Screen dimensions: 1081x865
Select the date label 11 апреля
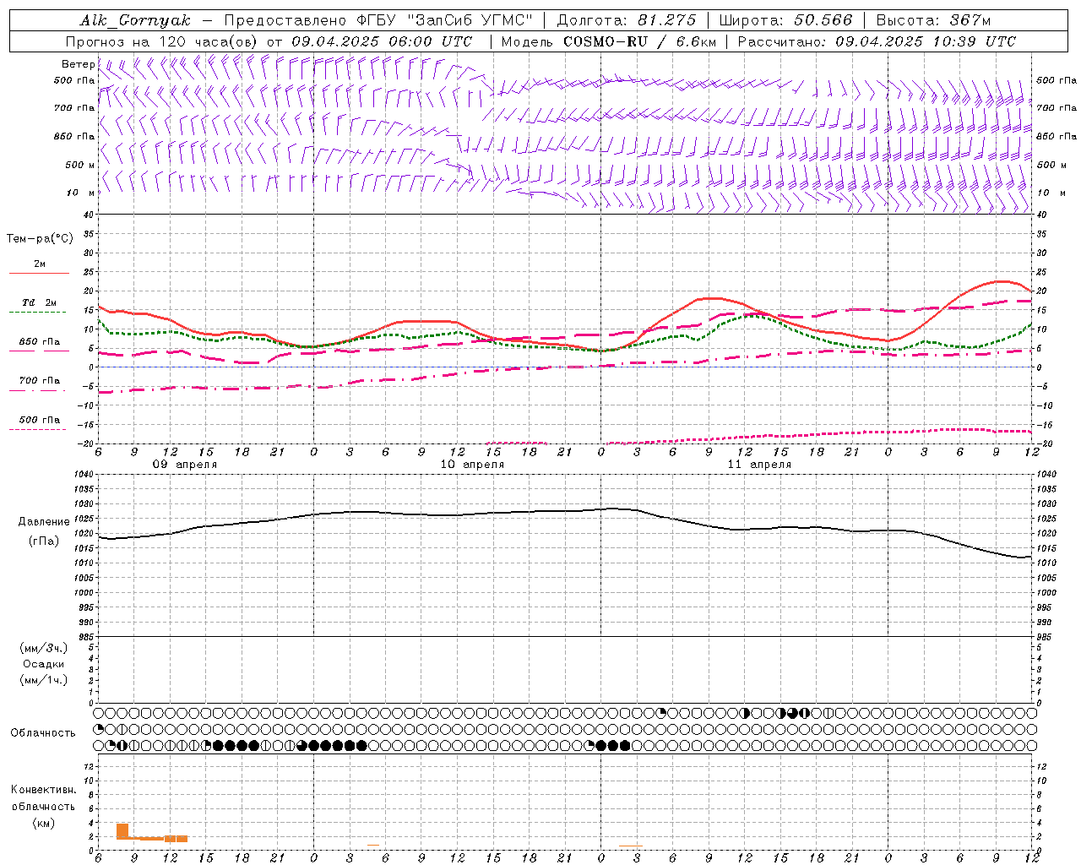click(759, 465)
